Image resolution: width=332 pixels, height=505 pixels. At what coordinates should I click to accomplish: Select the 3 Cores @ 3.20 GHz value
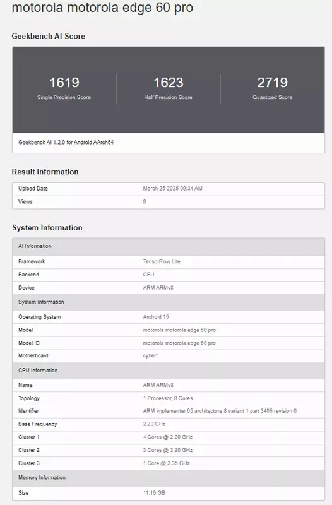tap(168, 451)
